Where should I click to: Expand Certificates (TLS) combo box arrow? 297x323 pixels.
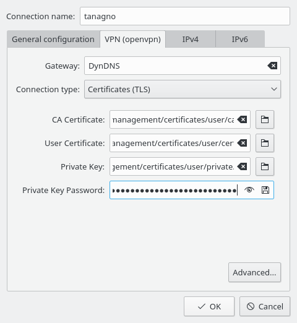[274, 89]
